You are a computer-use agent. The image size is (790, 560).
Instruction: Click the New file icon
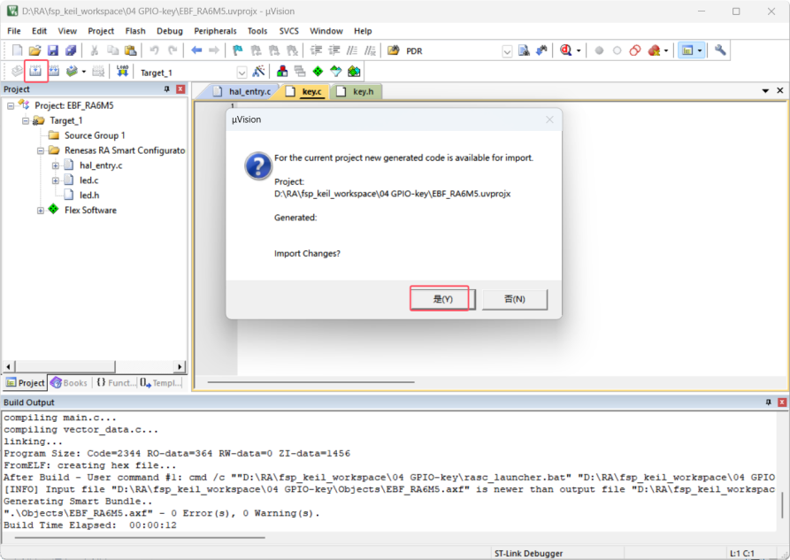(x=17, y=50)
